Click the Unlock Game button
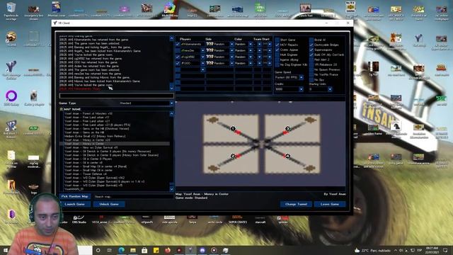Viewport: 453px width, 255px height. click(109, 204)
